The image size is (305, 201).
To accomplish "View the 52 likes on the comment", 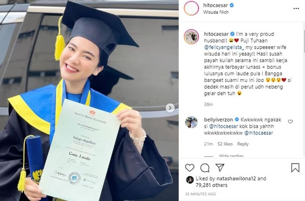I will point(225,144).
